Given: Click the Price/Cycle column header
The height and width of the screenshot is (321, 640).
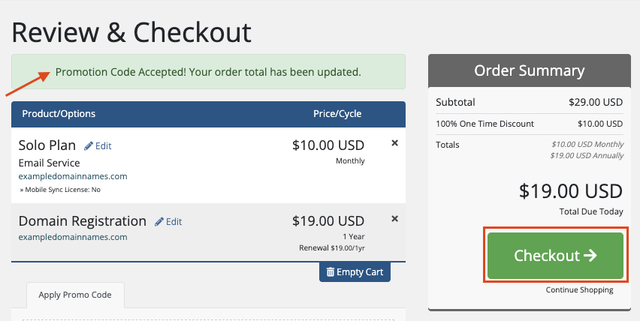Looking at the screenshot, I should pyautogui.click(x=337, y=114).
